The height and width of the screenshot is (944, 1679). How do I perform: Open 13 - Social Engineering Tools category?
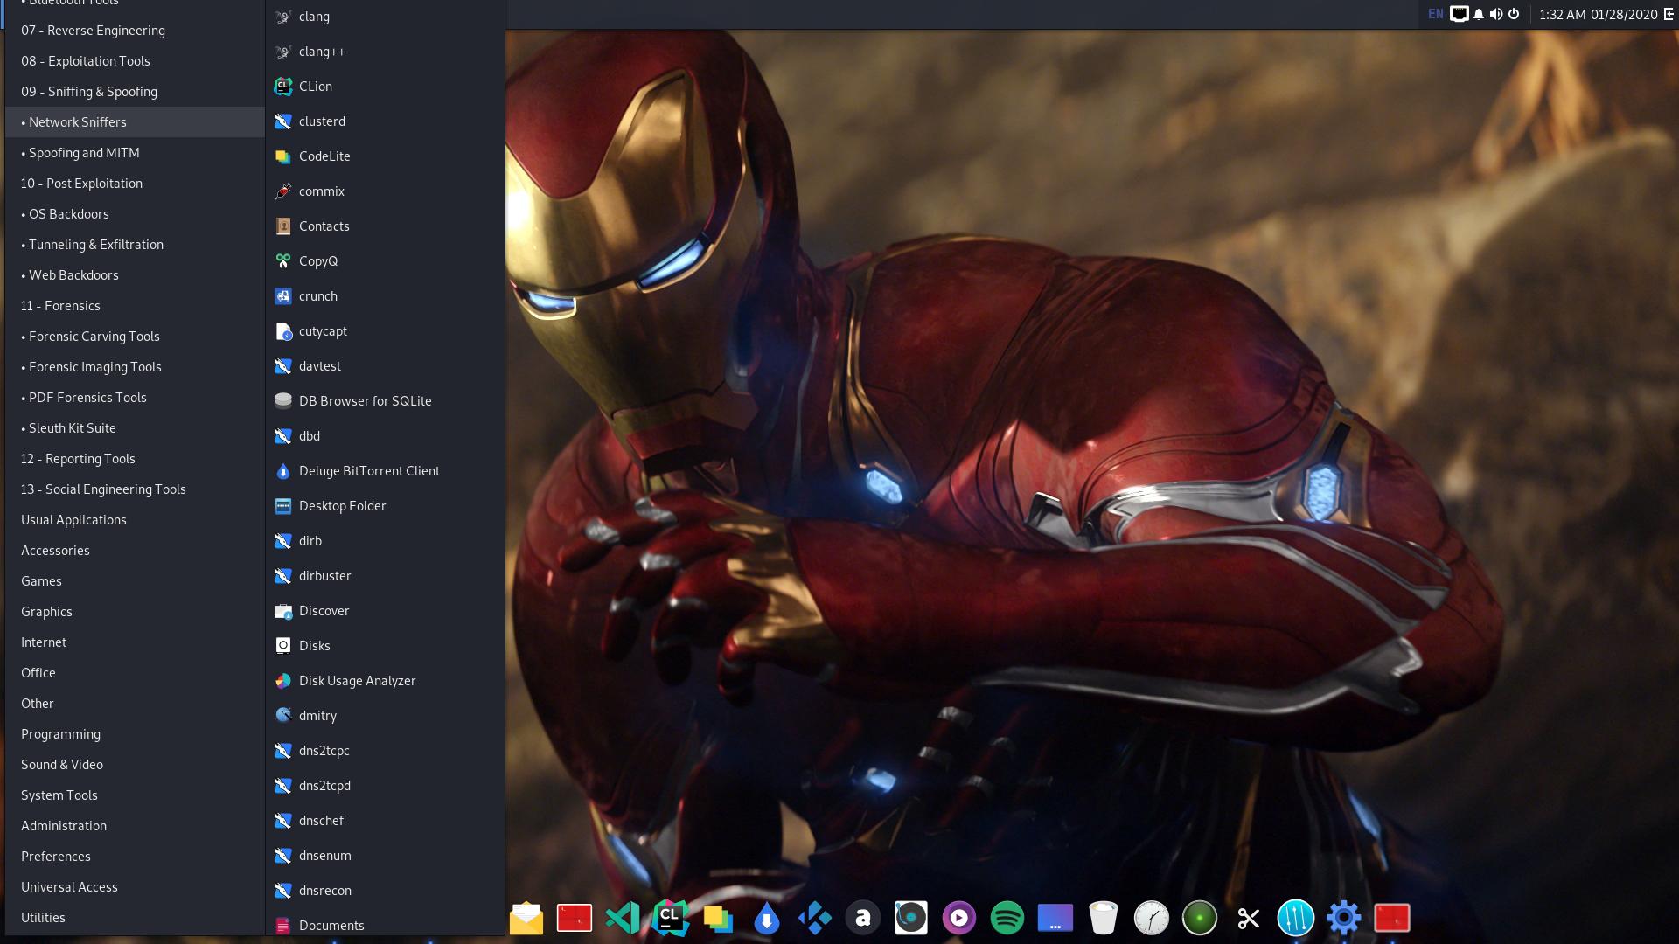pos(135,489)
